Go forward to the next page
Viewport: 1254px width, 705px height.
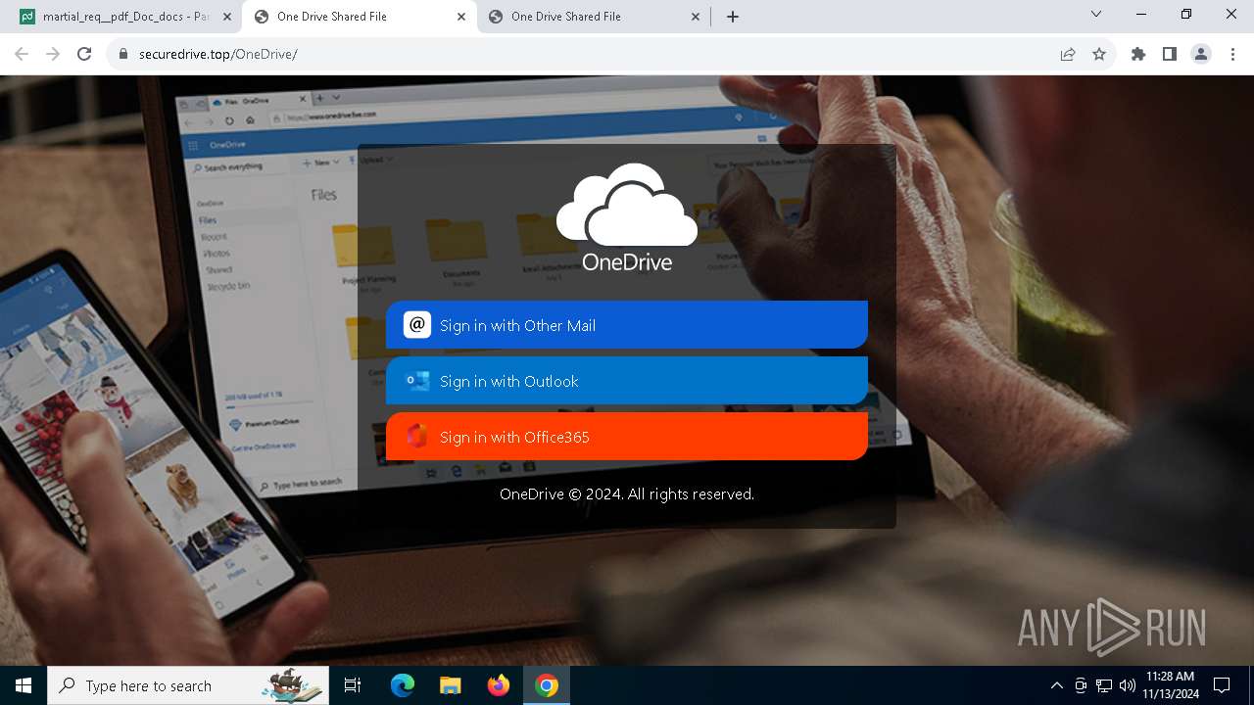(53, 54)
